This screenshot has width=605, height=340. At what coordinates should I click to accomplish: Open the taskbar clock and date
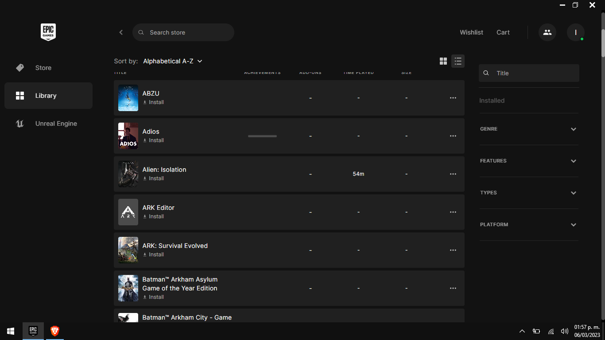[587, 331]
